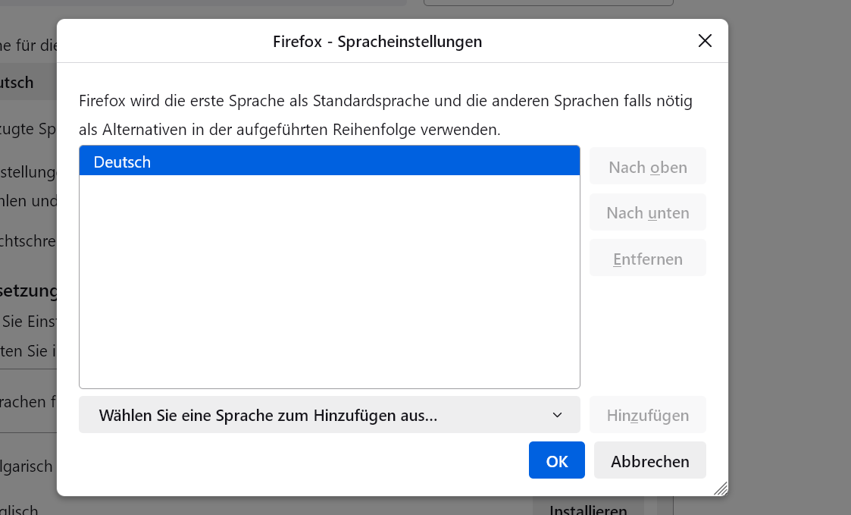This screenshot has height=515, width=851.
Task: Click the resize grip at dialog corner
Action: (720, 488)
